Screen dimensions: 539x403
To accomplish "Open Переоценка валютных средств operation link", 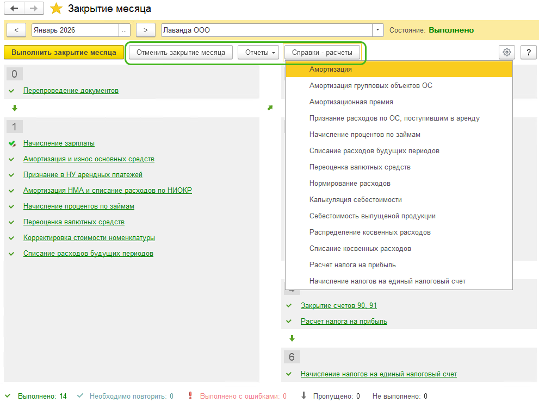I will click(x=74, y=222).
